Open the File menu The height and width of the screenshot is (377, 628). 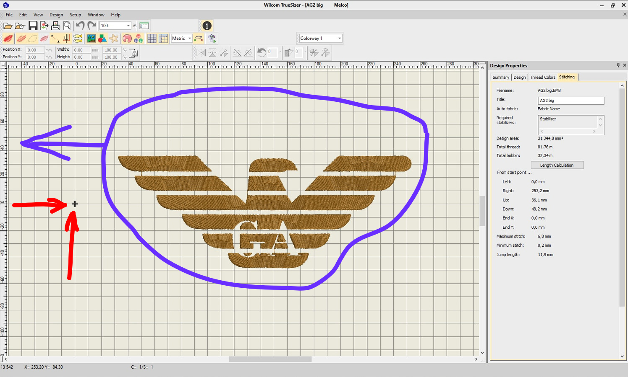click(x=9, y=15)
